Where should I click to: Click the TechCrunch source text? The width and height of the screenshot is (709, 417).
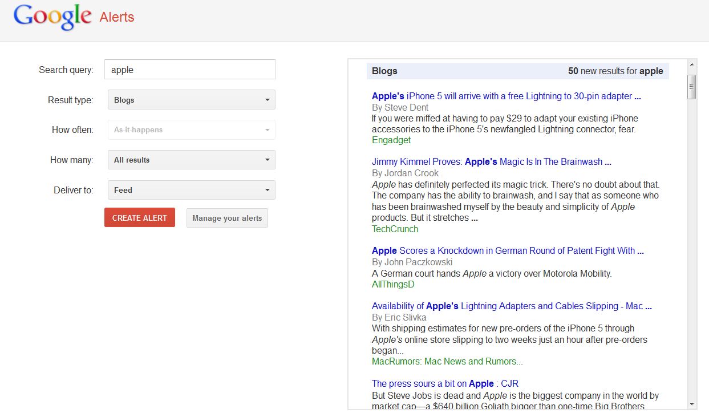point(395,229)
